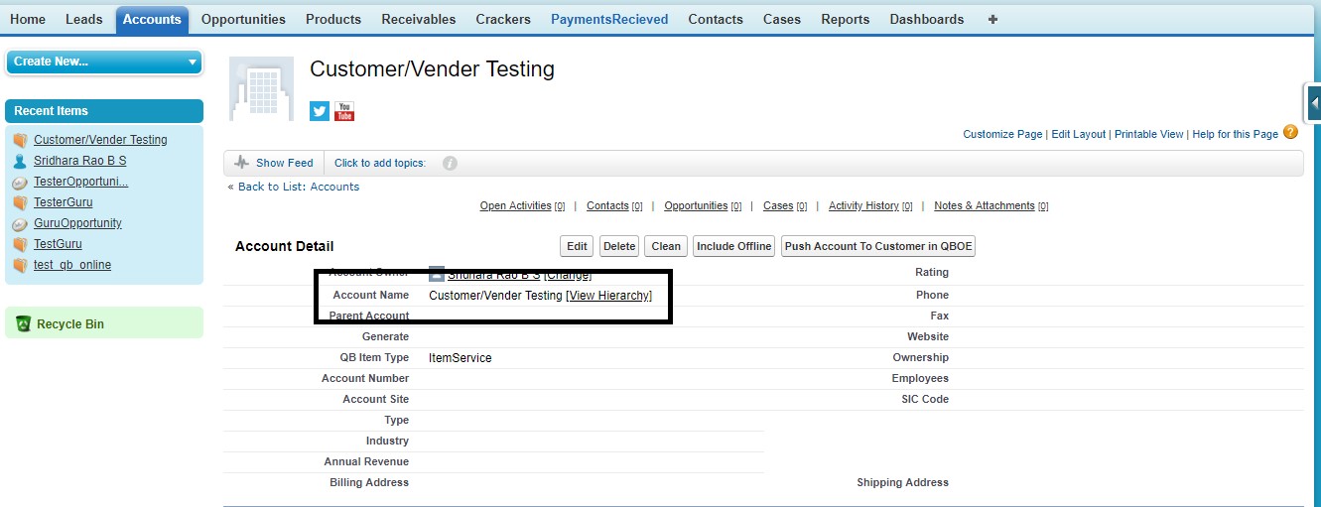This screenshot has width=1321, height=507.
Task: Click the Twitter icon under account title
Action: pos(319,111)
